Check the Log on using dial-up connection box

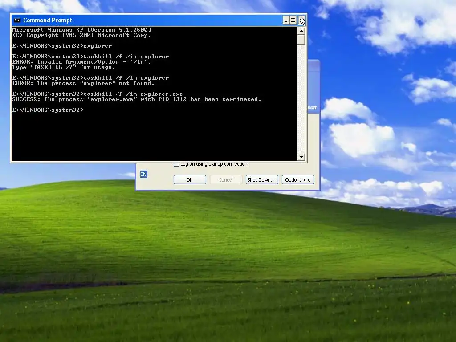(176, 164)
